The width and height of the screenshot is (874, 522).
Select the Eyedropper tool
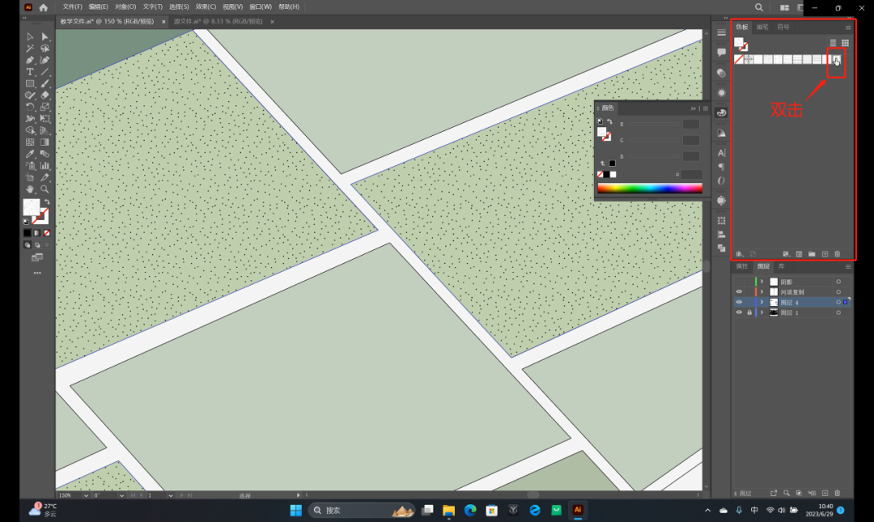(x=30, y=154)
